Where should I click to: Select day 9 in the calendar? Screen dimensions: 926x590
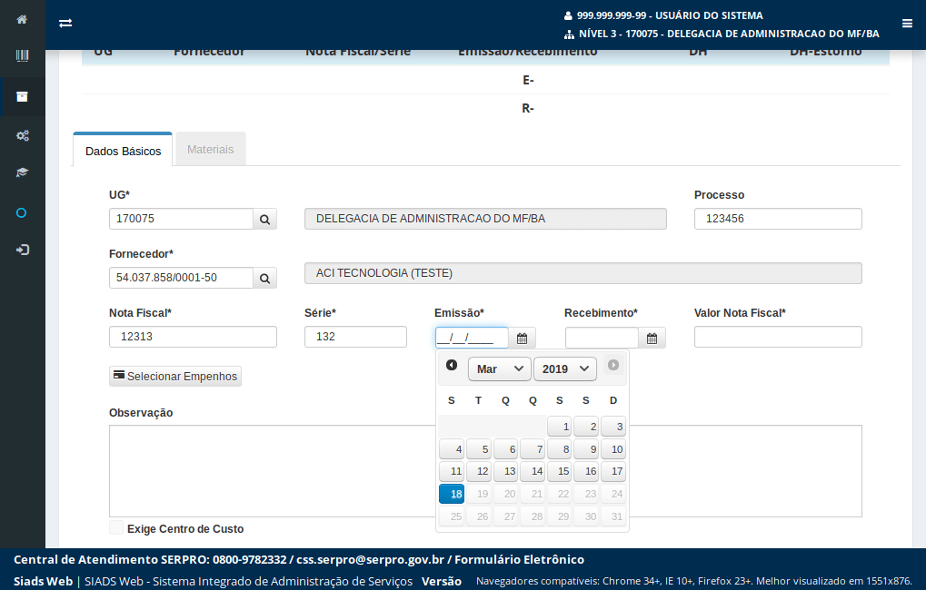pos(586,449)
